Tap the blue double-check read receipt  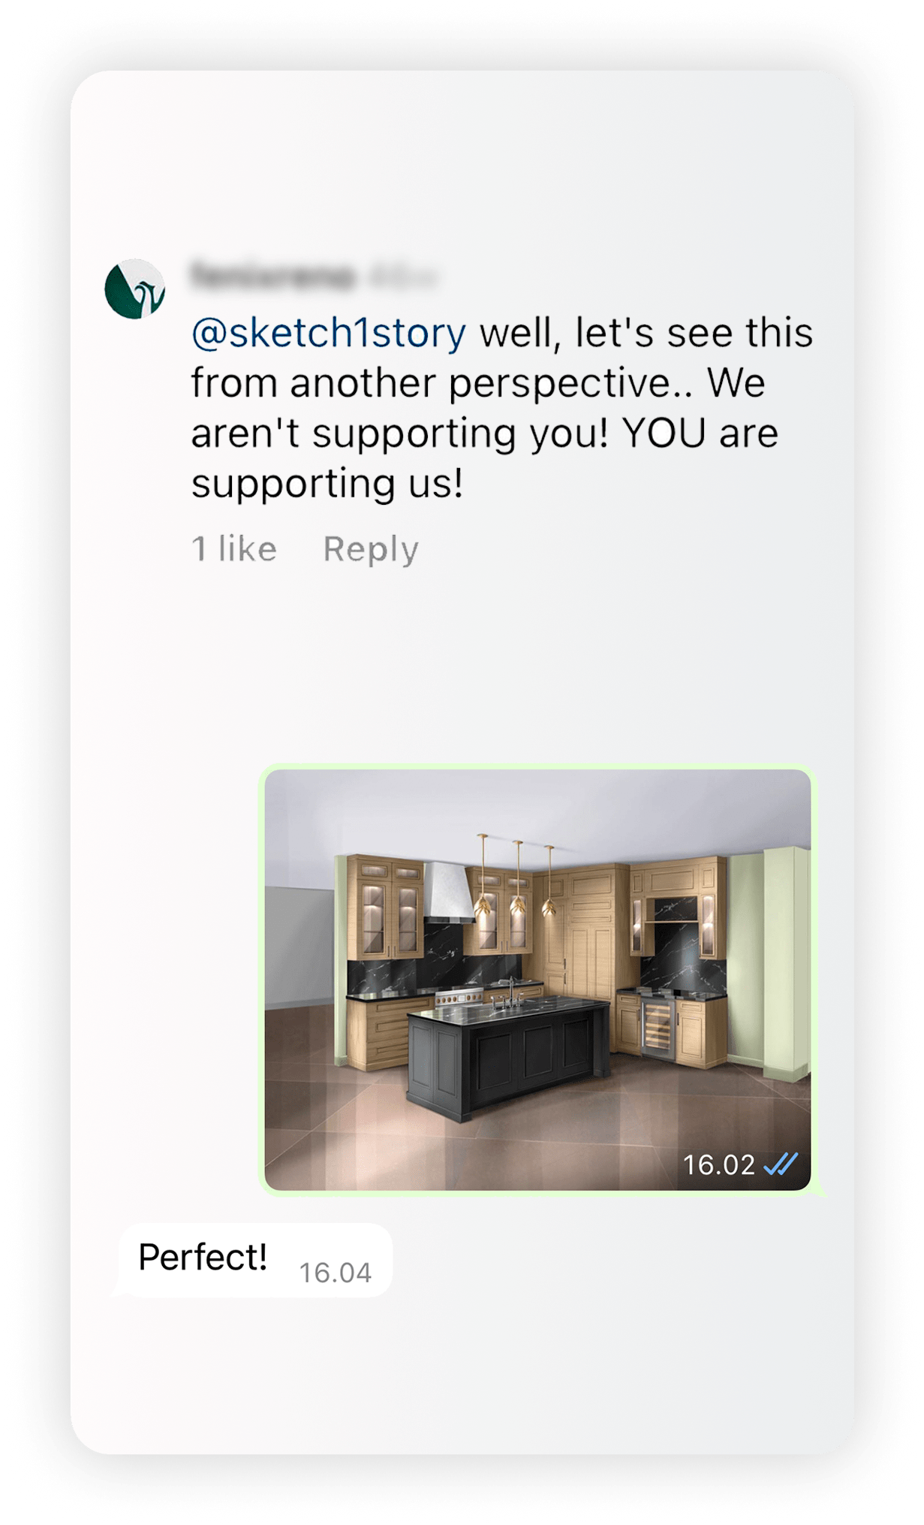(781, 1164)
